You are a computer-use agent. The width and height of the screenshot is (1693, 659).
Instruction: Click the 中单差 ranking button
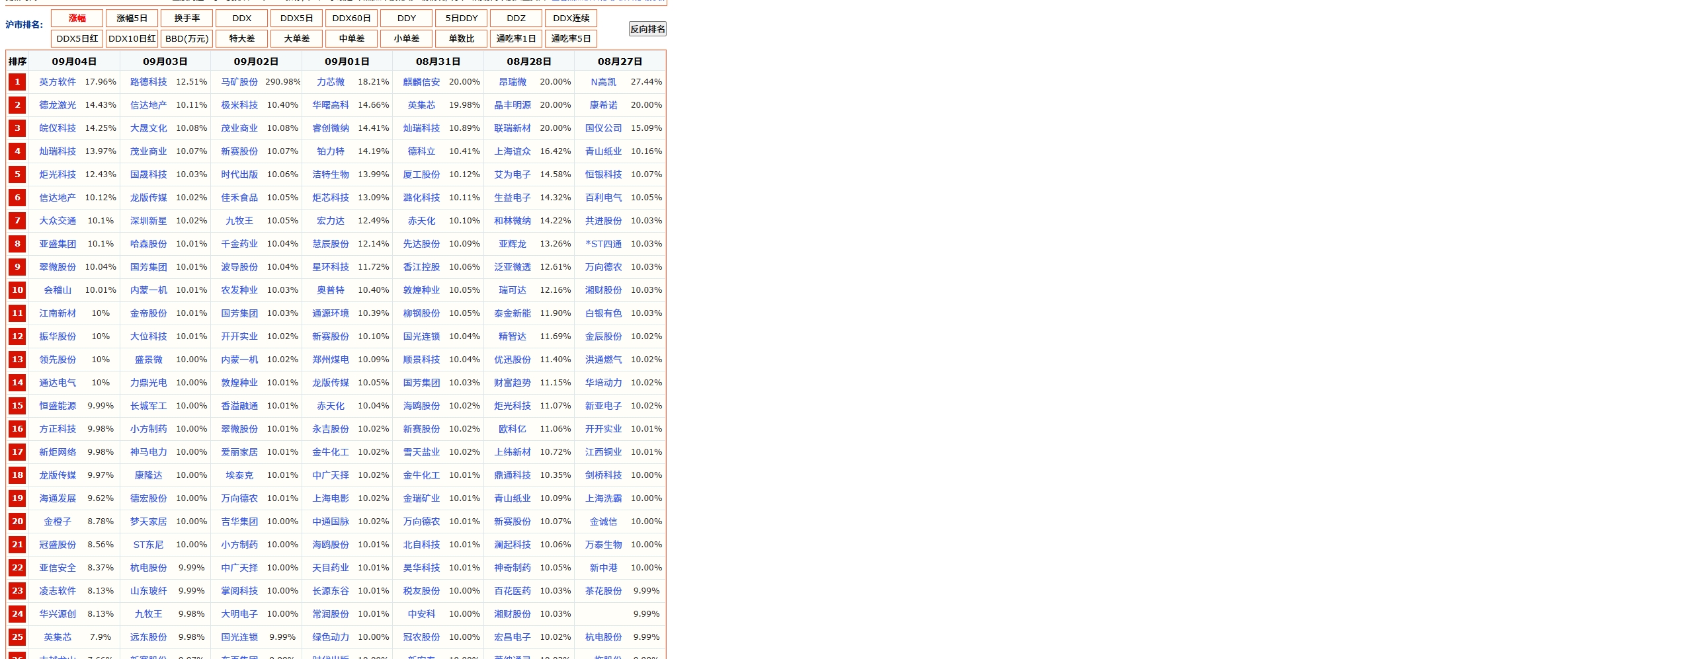pos(352,39)
